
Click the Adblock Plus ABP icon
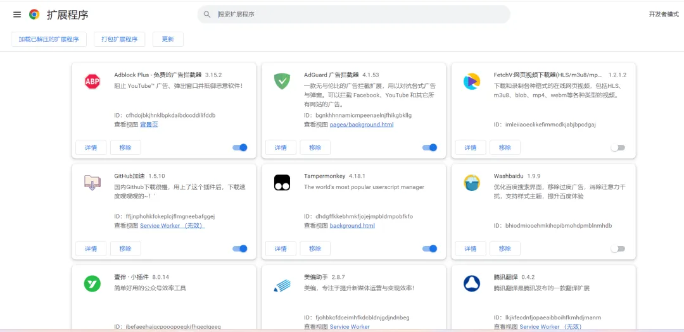pos(92,81)
